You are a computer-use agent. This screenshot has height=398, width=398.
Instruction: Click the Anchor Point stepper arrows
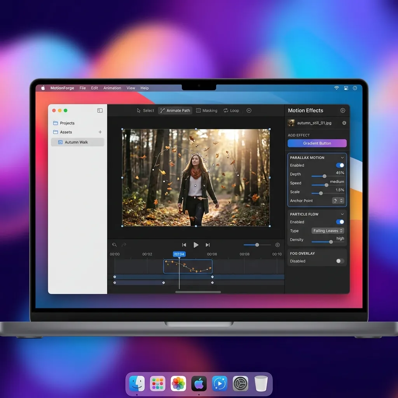click(341, 201)
